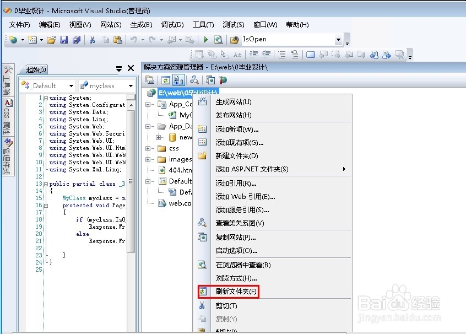The width and height of the screenshot is (466, 334).
Task: Close the code editor document with X
Action: [131, 68]
